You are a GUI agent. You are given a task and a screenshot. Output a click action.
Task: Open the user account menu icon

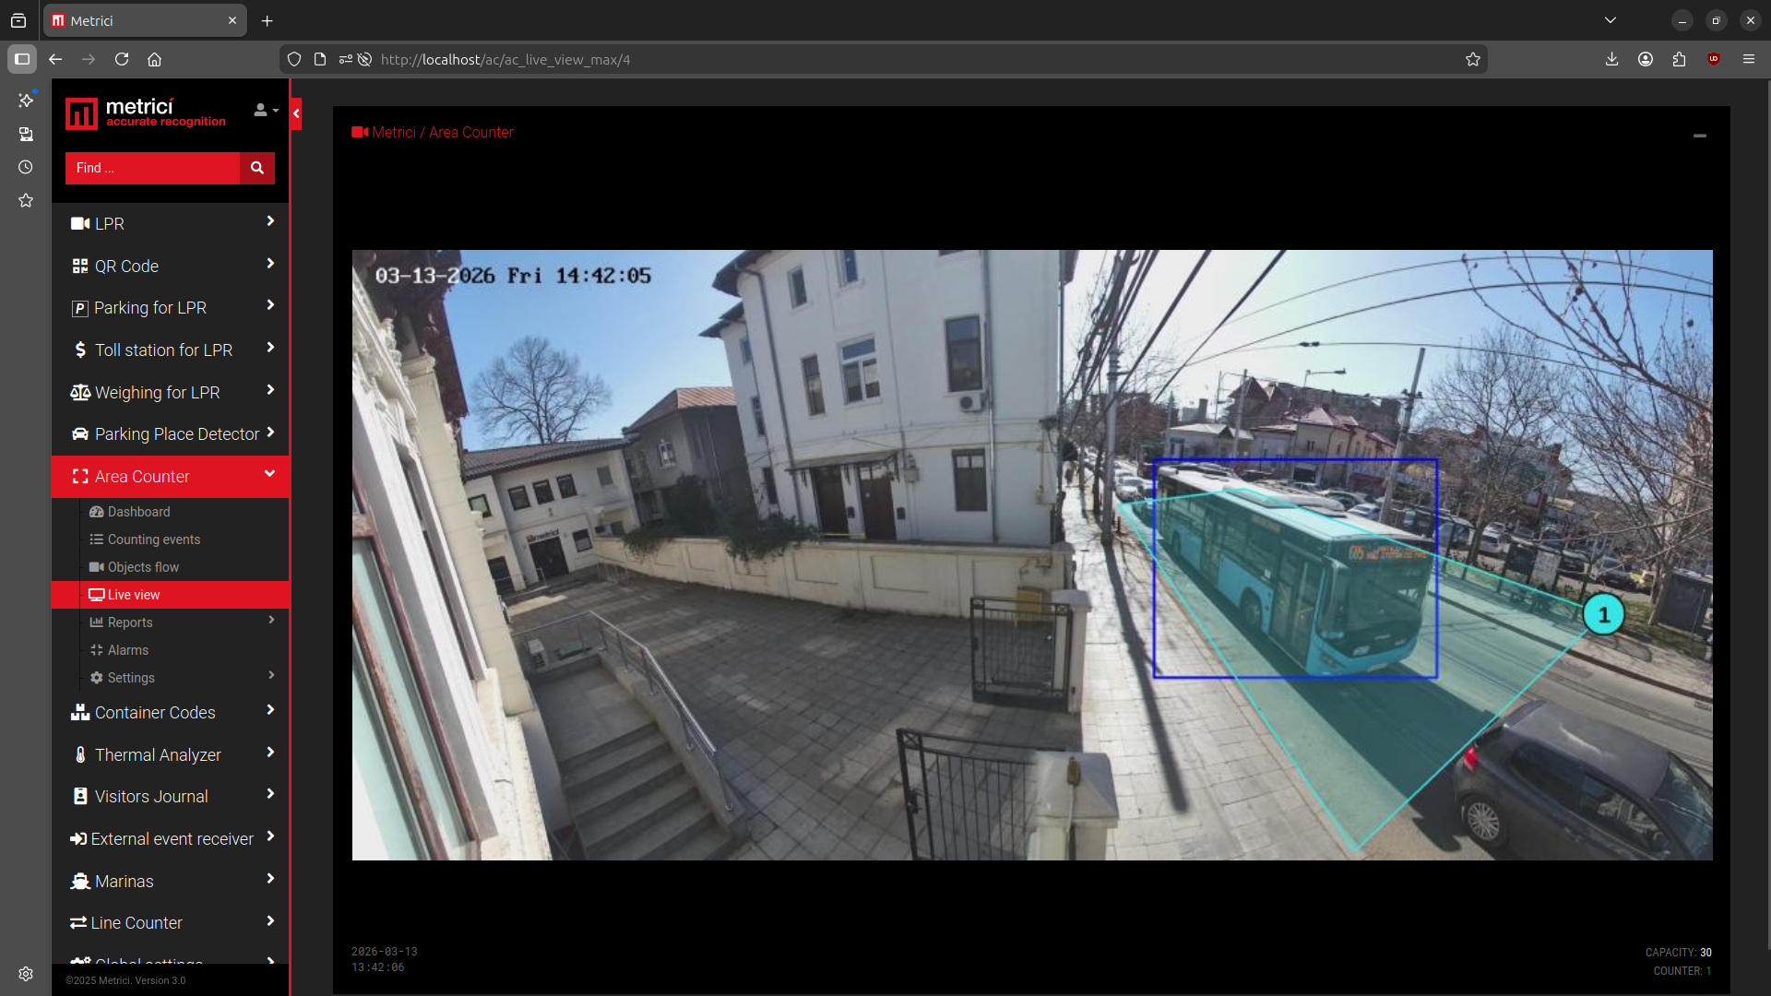point(266,111)
